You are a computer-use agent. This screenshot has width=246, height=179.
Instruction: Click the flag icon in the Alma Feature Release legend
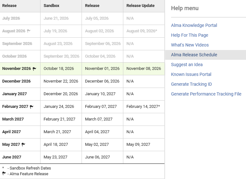[x=4, y=174]
